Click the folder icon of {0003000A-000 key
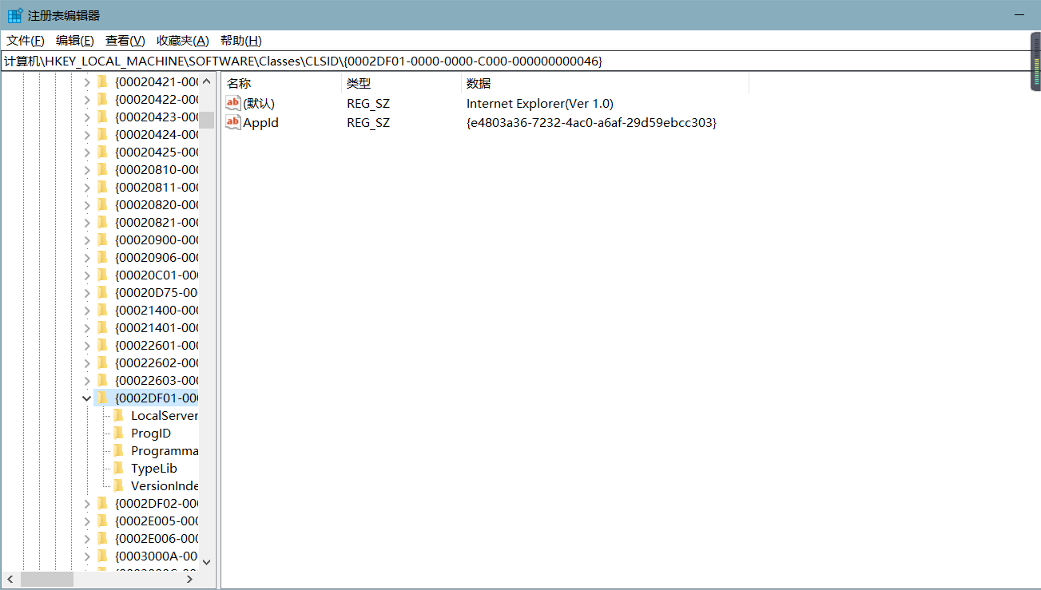 pos(102,556)
